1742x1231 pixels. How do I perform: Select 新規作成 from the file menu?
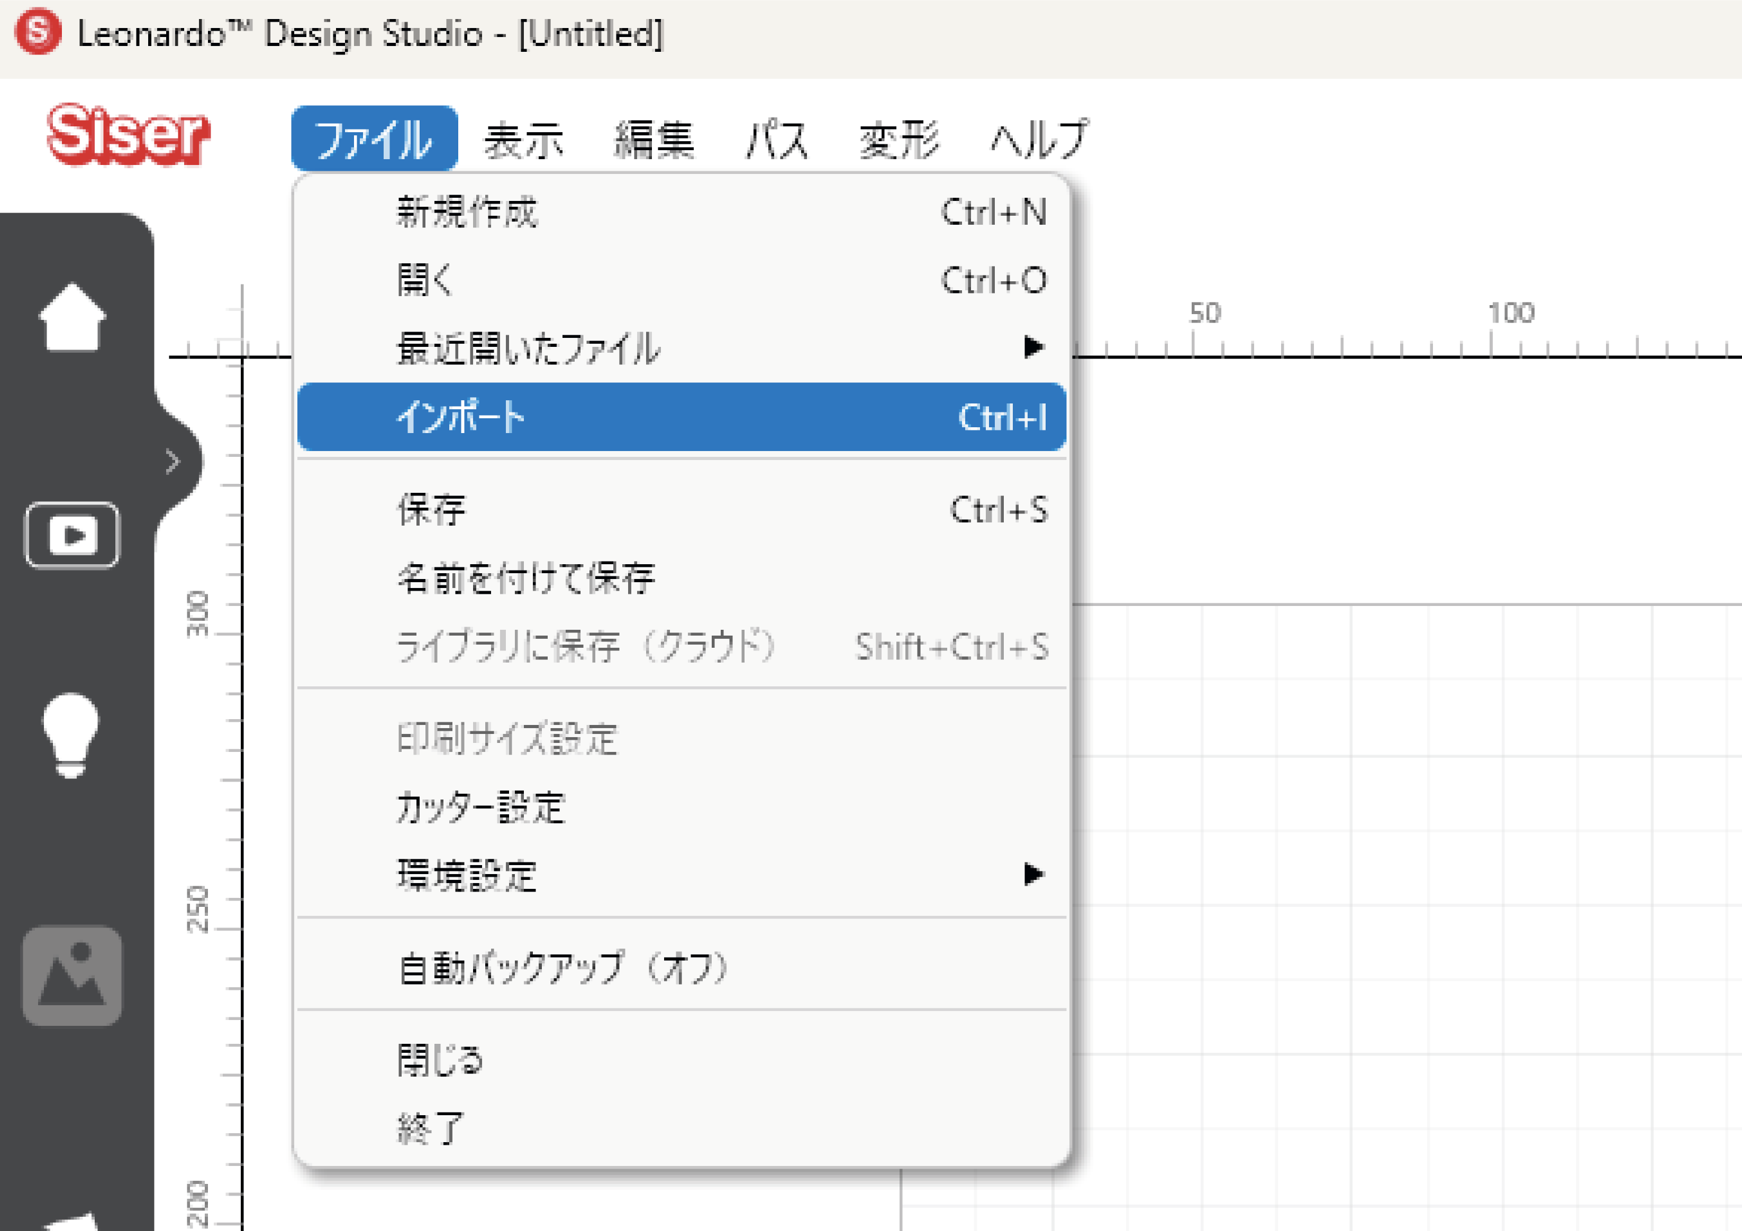coord(682,212)
